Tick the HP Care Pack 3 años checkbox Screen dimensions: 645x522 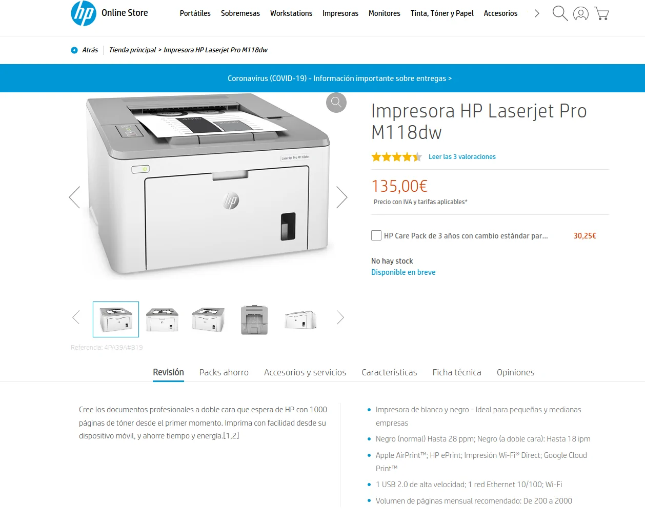coord(376,235)
